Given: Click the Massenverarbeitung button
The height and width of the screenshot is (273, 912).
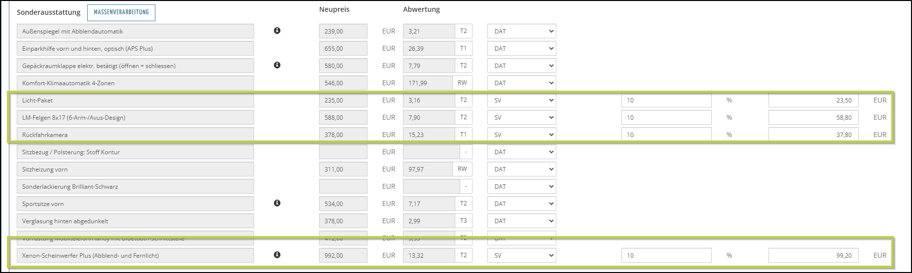Looking at the screenshot, I should tap(121, 12).
